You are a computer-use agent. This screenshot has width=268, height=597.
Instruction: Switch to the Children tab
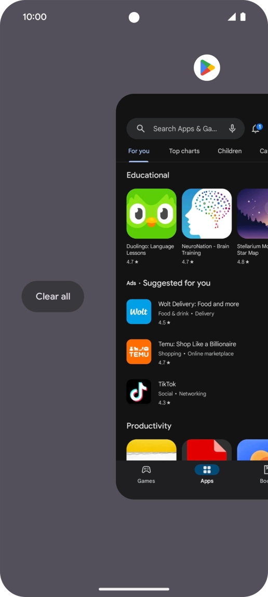[x=230, y=151]
